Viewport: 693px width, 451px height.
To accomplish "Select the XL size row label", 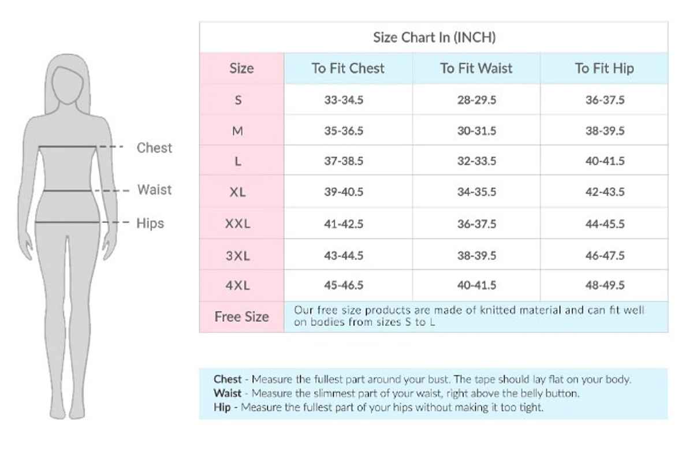I will point(237,192).
